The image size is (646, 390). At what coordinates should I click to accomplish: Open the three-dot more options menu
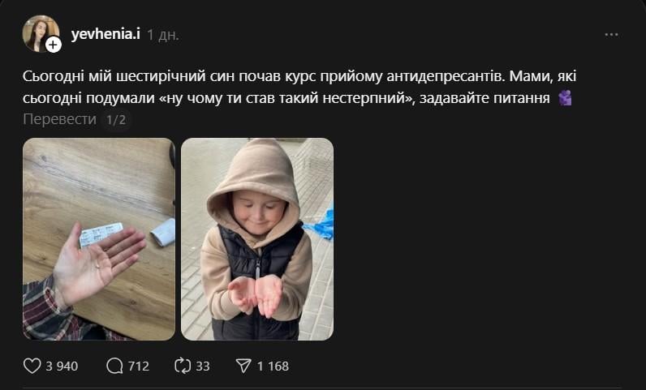click(x=611, y=35)
